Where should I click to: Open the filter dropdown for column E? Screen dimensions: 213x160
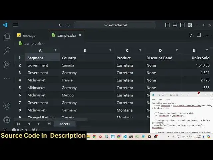point(207,50)
